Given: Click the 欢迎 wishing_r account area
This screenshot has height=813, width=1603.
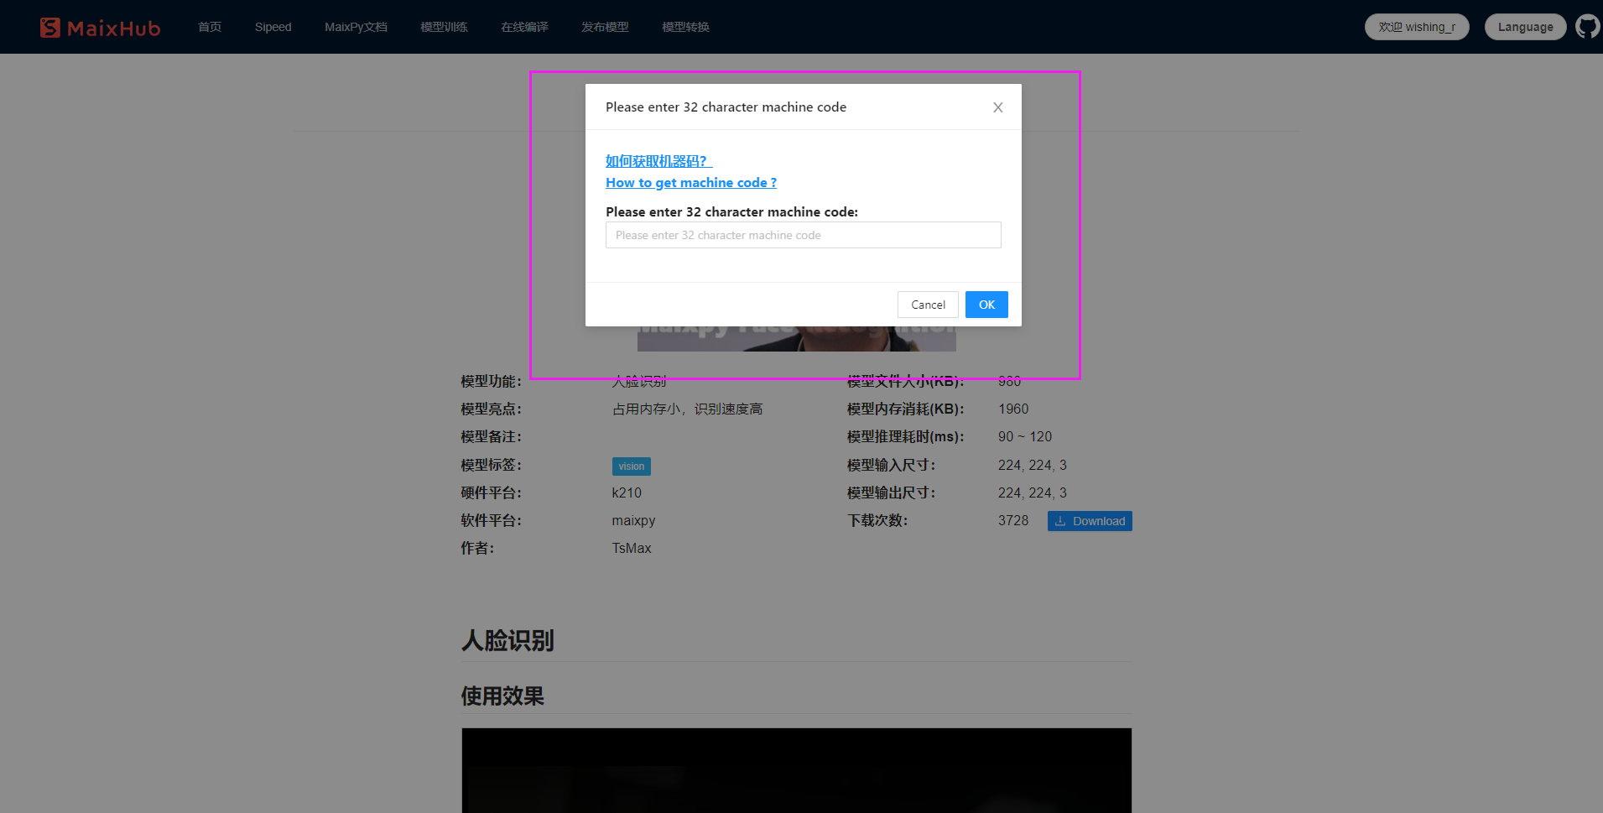Looking at the screenshot, I should [1416, 26].
